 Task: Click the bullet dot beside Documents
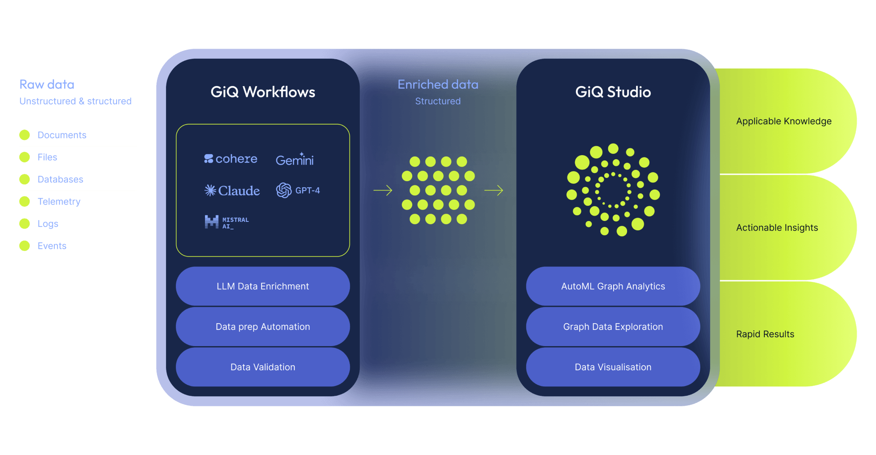point(25,135)
